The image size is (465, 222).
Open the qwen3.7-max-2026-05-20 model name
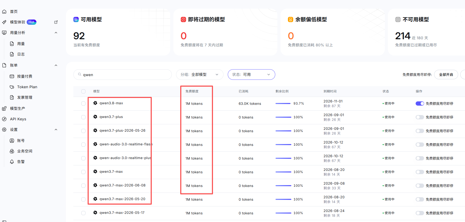(122, 199)
